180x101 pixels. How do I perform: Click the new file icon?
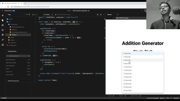pos(27,15)
